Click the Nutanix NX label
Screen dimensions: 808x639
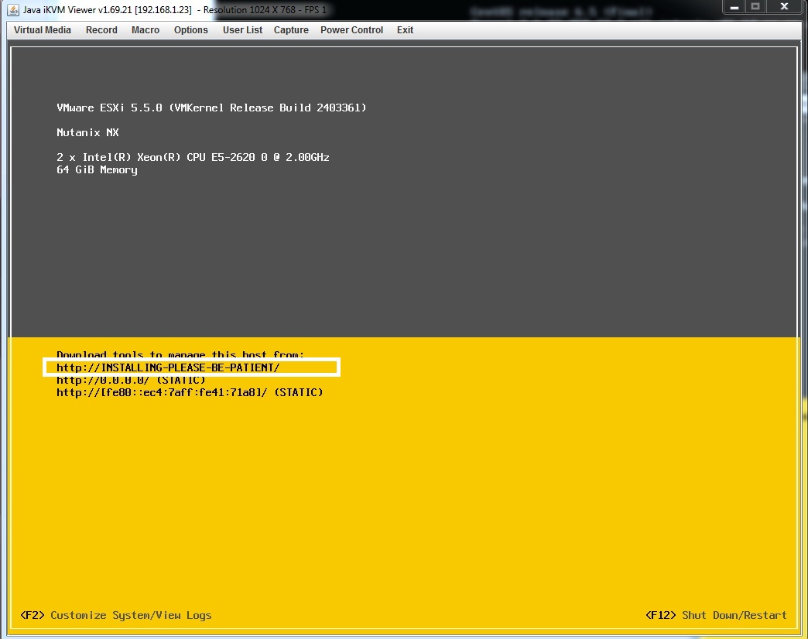pyautogui.click(x=87, y=132)
